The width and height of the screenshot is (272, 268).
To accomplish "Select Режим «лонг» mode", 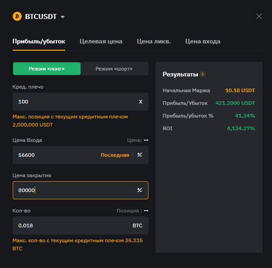I will point(47,69).
